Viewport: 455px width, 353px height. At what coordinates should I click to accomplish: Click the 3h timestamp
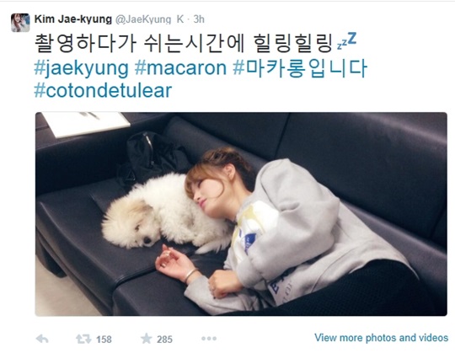tap(199, 19)
